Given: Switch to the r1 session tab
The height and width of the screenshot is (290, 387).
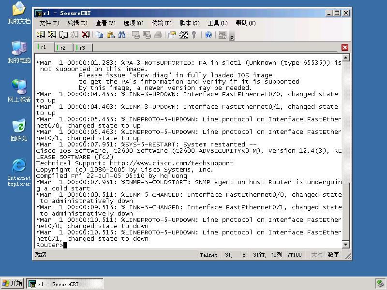Looking at the screenshot, I should [x=45, y=47].
